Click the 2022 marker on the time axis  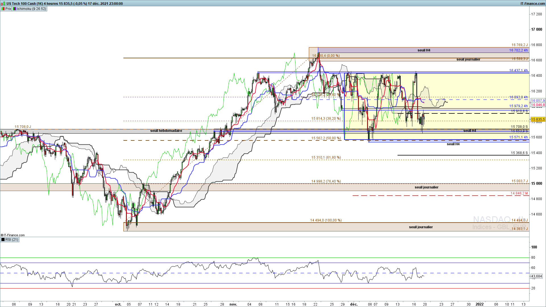[x=479, y=304]
